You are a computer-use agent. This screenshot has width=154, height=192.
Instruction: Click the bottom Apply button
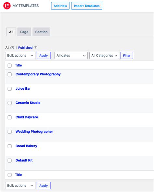[44, 186]
